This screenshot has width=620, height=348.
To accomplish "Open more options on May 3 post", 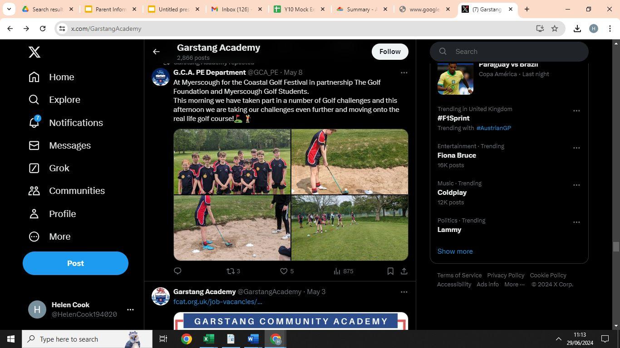I will click(x=404, y=292).
